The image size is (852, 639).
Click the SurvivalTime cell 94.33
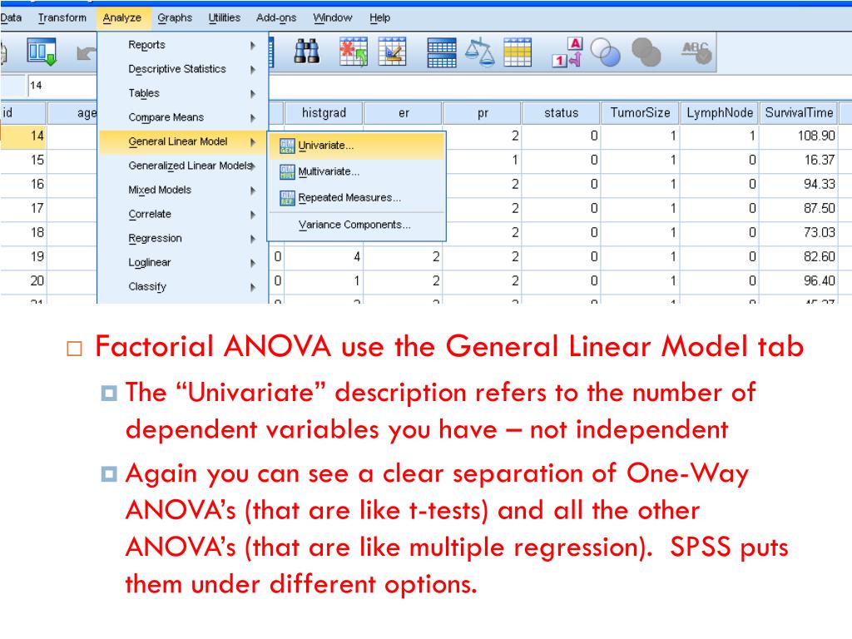coord(799,184)
